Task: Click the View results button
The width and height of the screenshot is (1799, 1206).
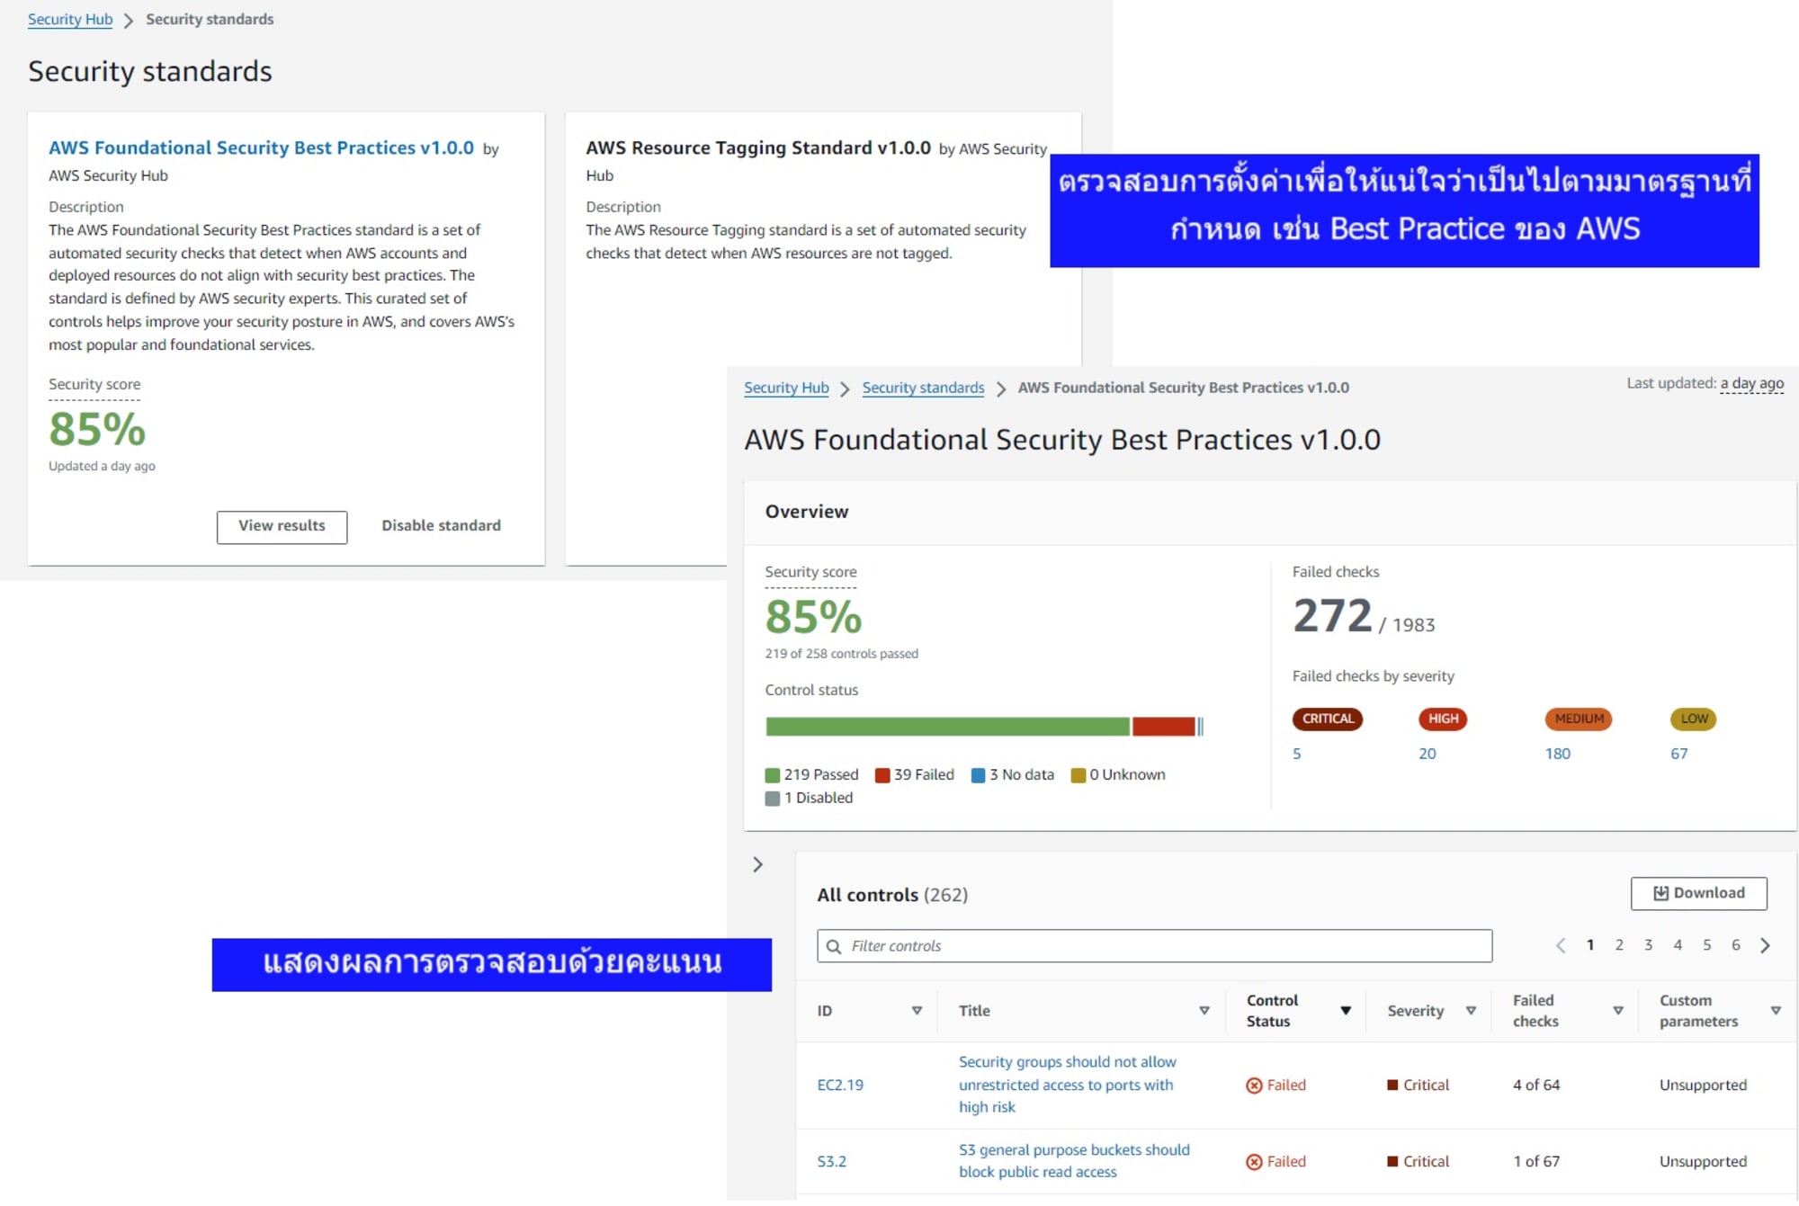Action: click(x=282, y=526)
